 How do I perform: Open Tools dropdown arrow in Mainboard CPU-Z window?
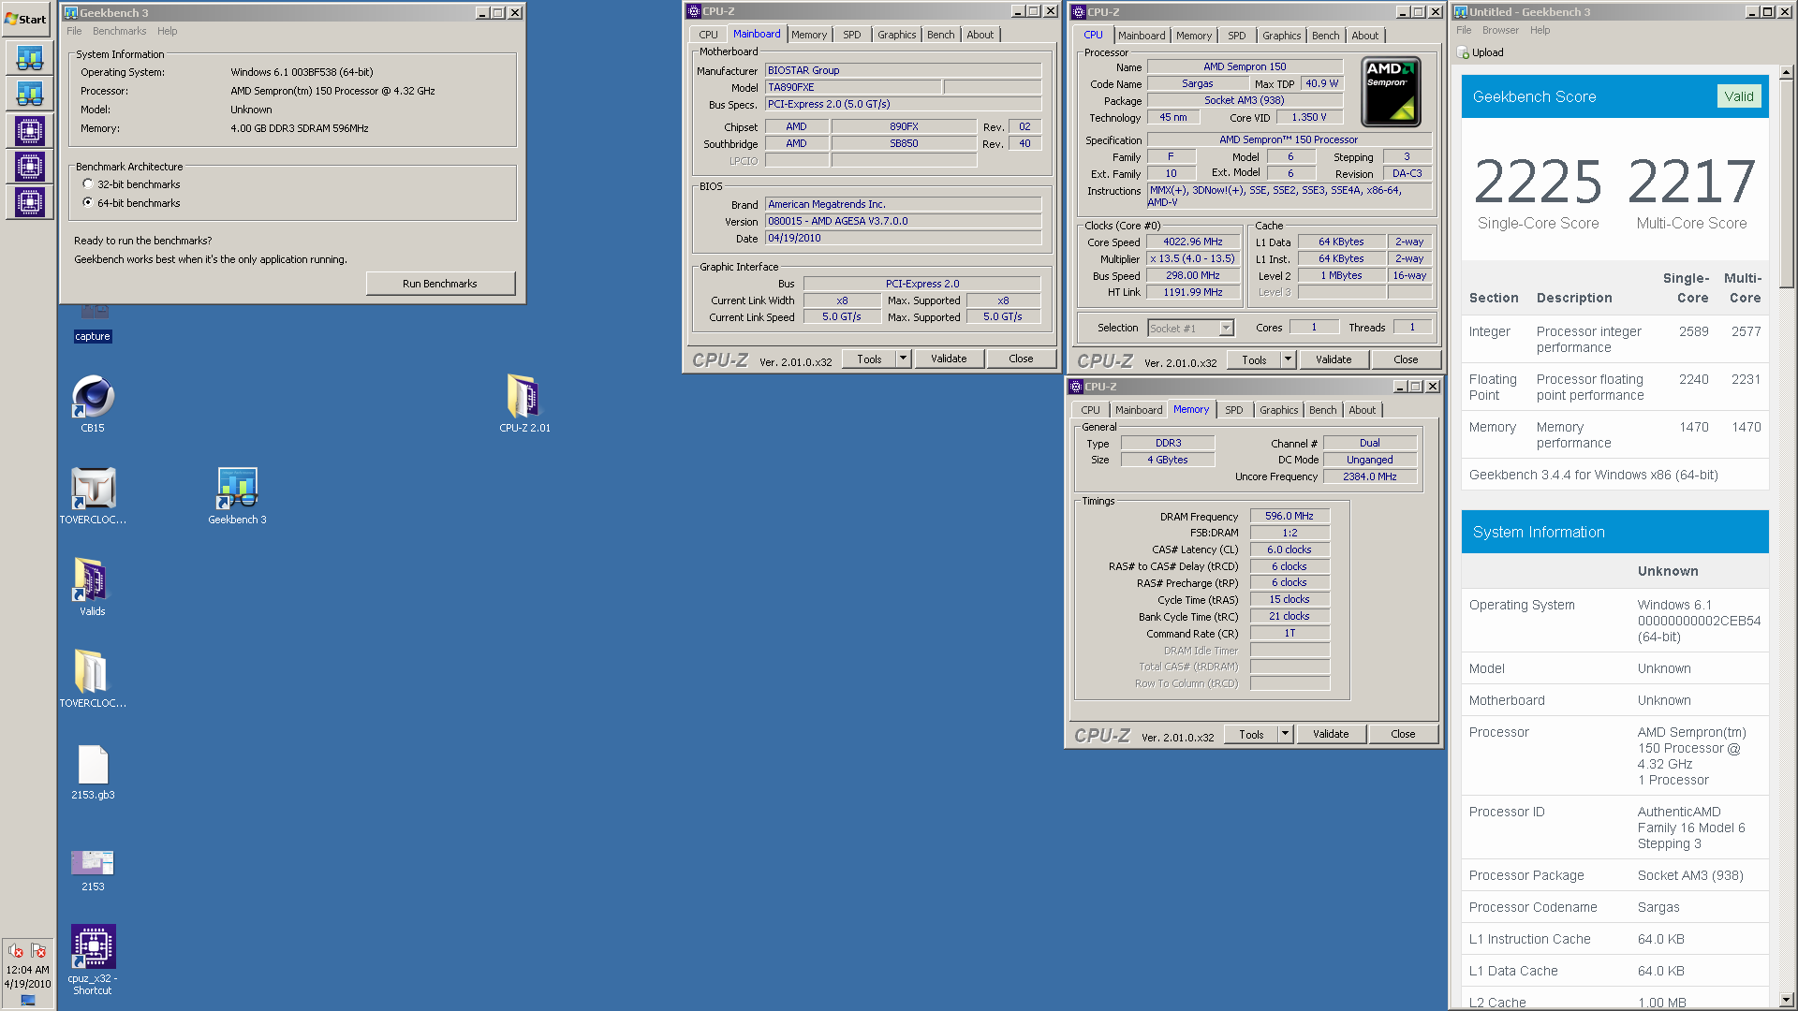click(x=903, y=359)
